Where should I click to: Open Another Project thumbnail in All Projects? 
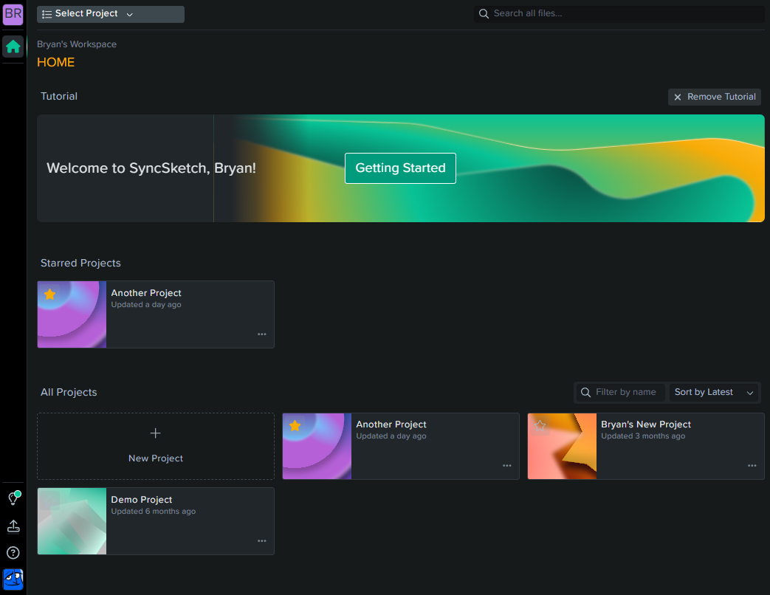[x=317, y=446]
